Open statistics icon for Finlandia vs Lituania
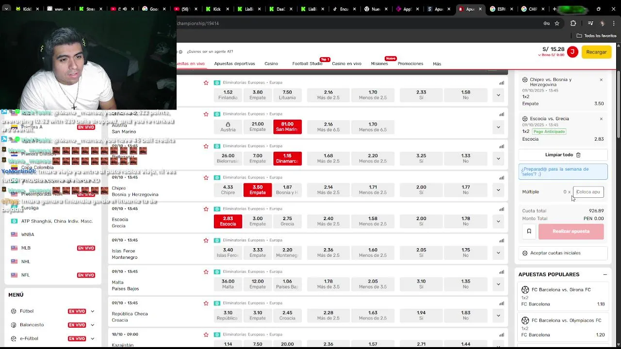 [502, 83]
